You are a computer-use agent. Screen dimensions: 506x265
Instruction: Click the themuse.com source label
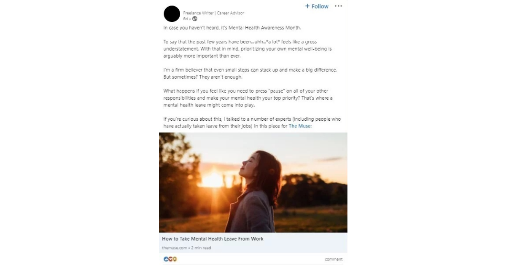(174, 248)
